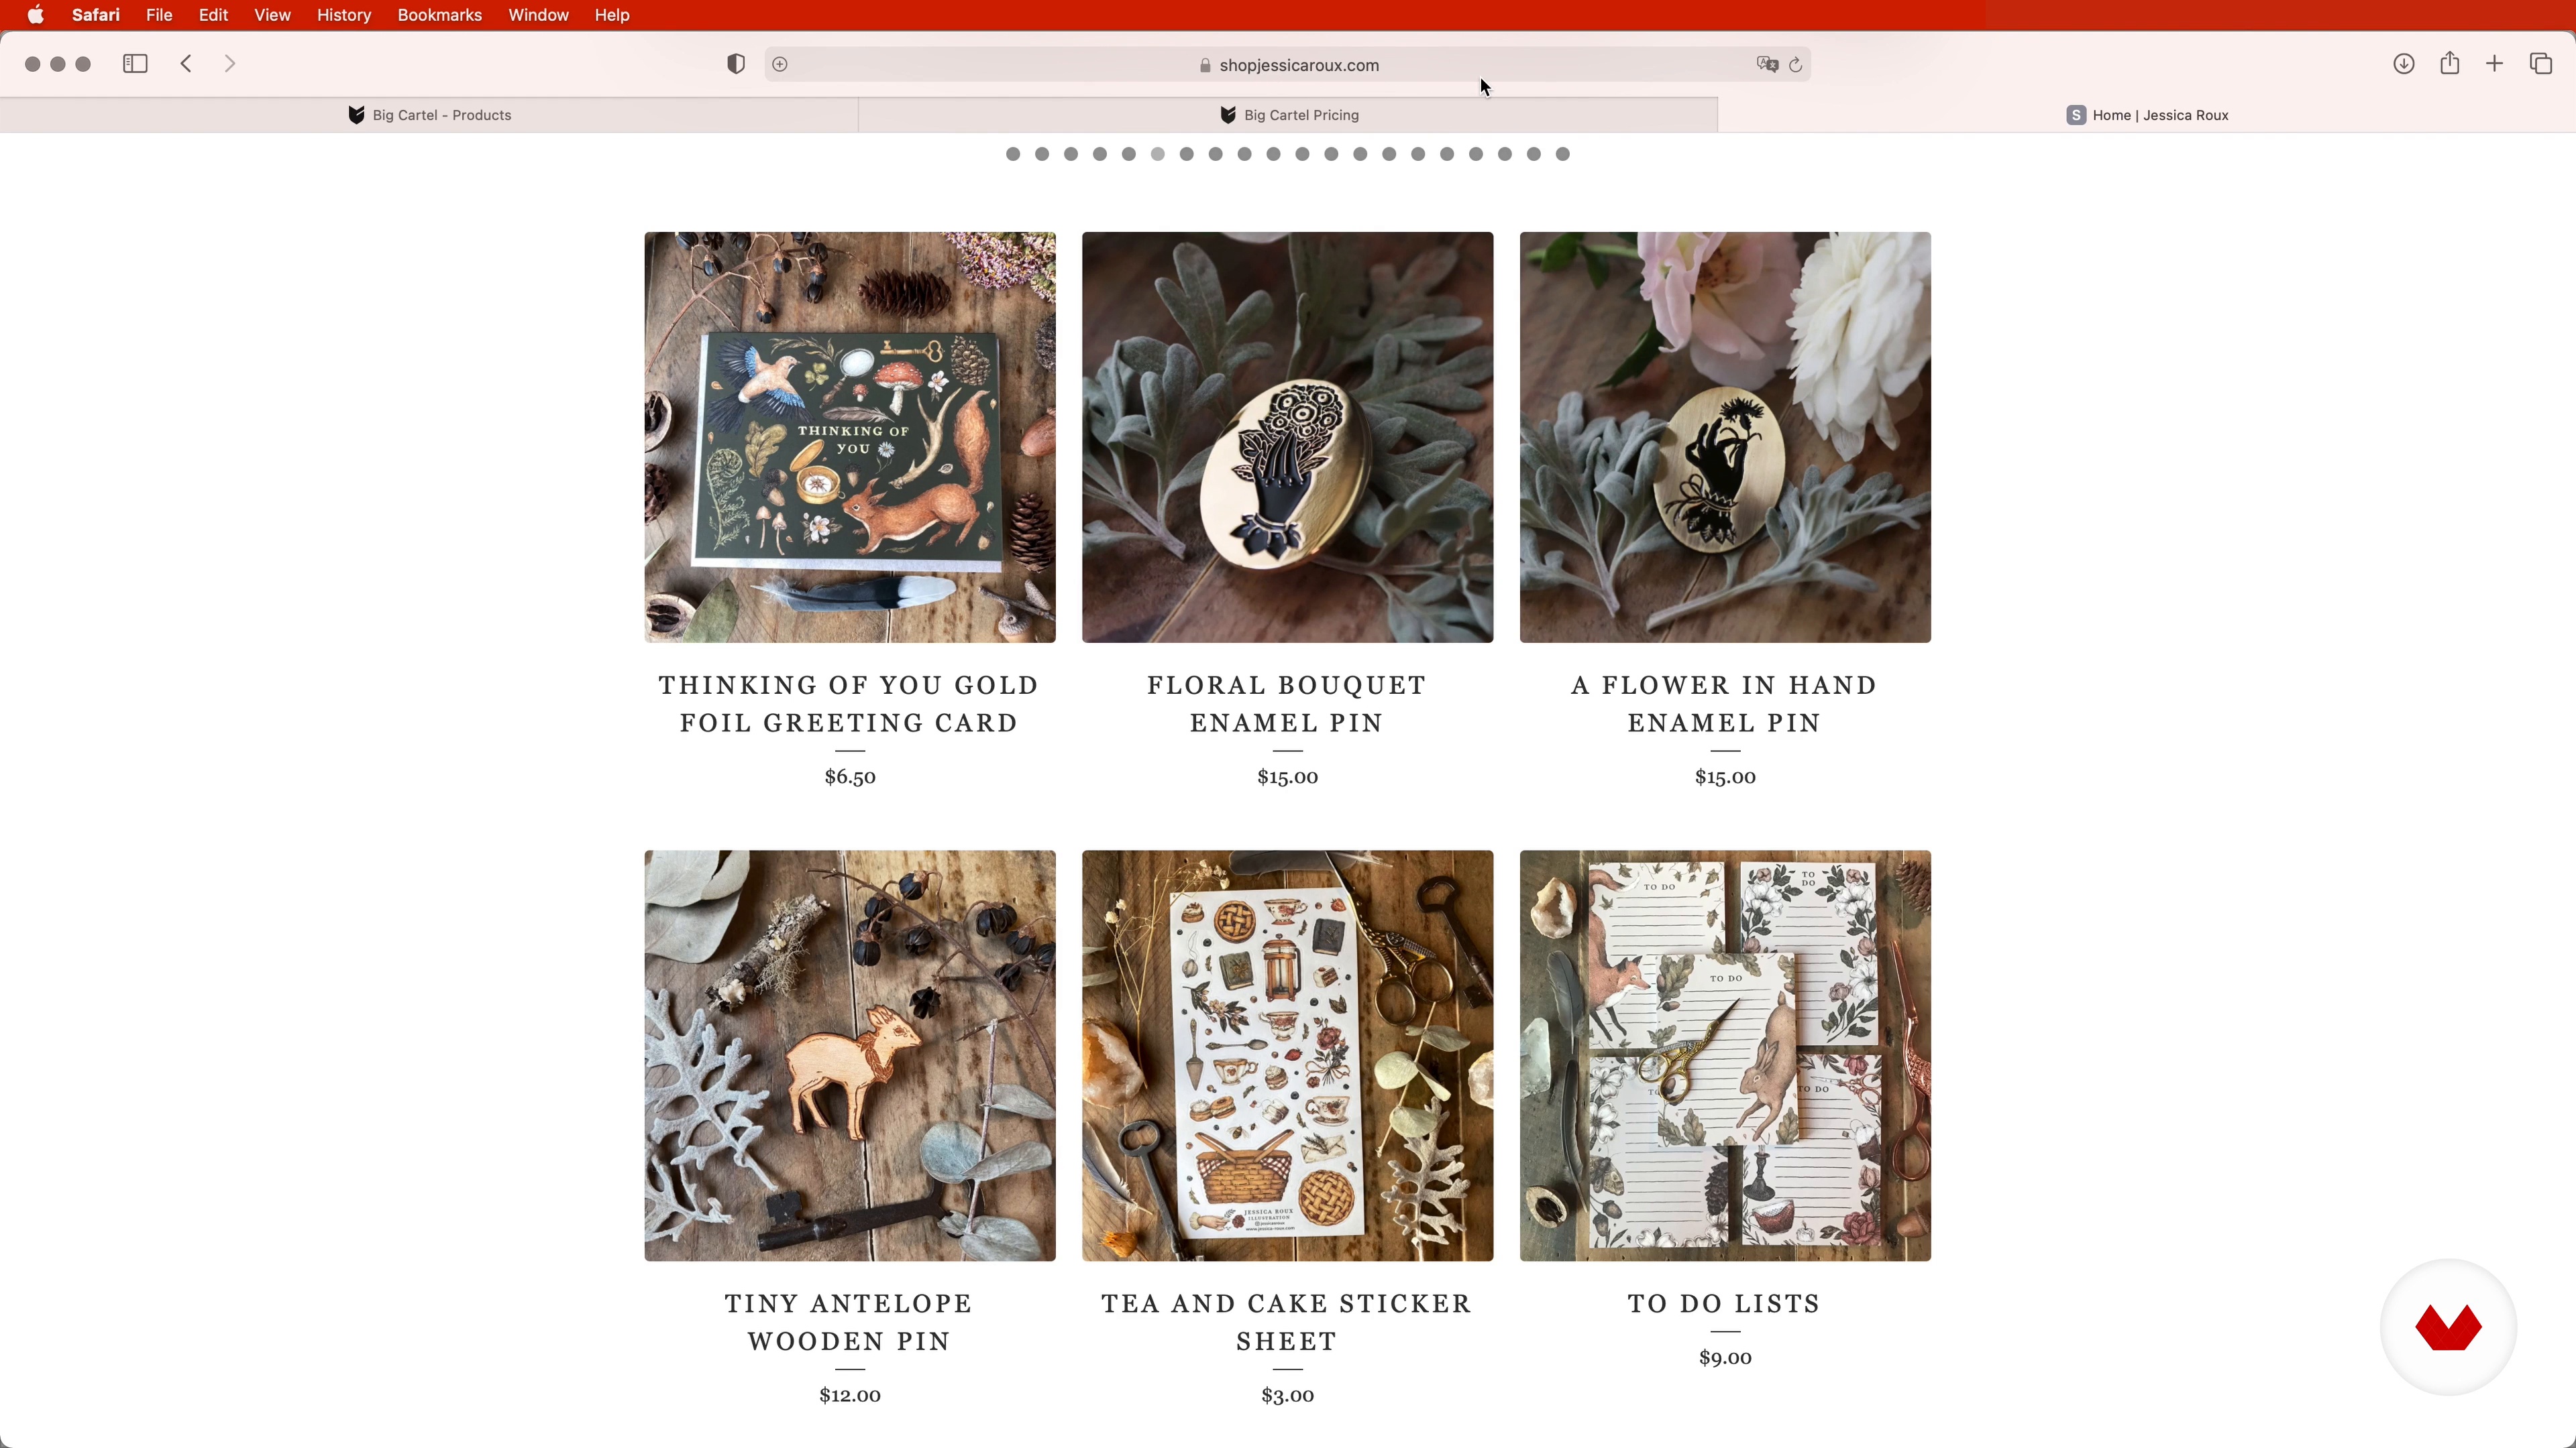The image size is (2576, 1448).
Task: Open the History menu
Action: (x=344, y=15)
